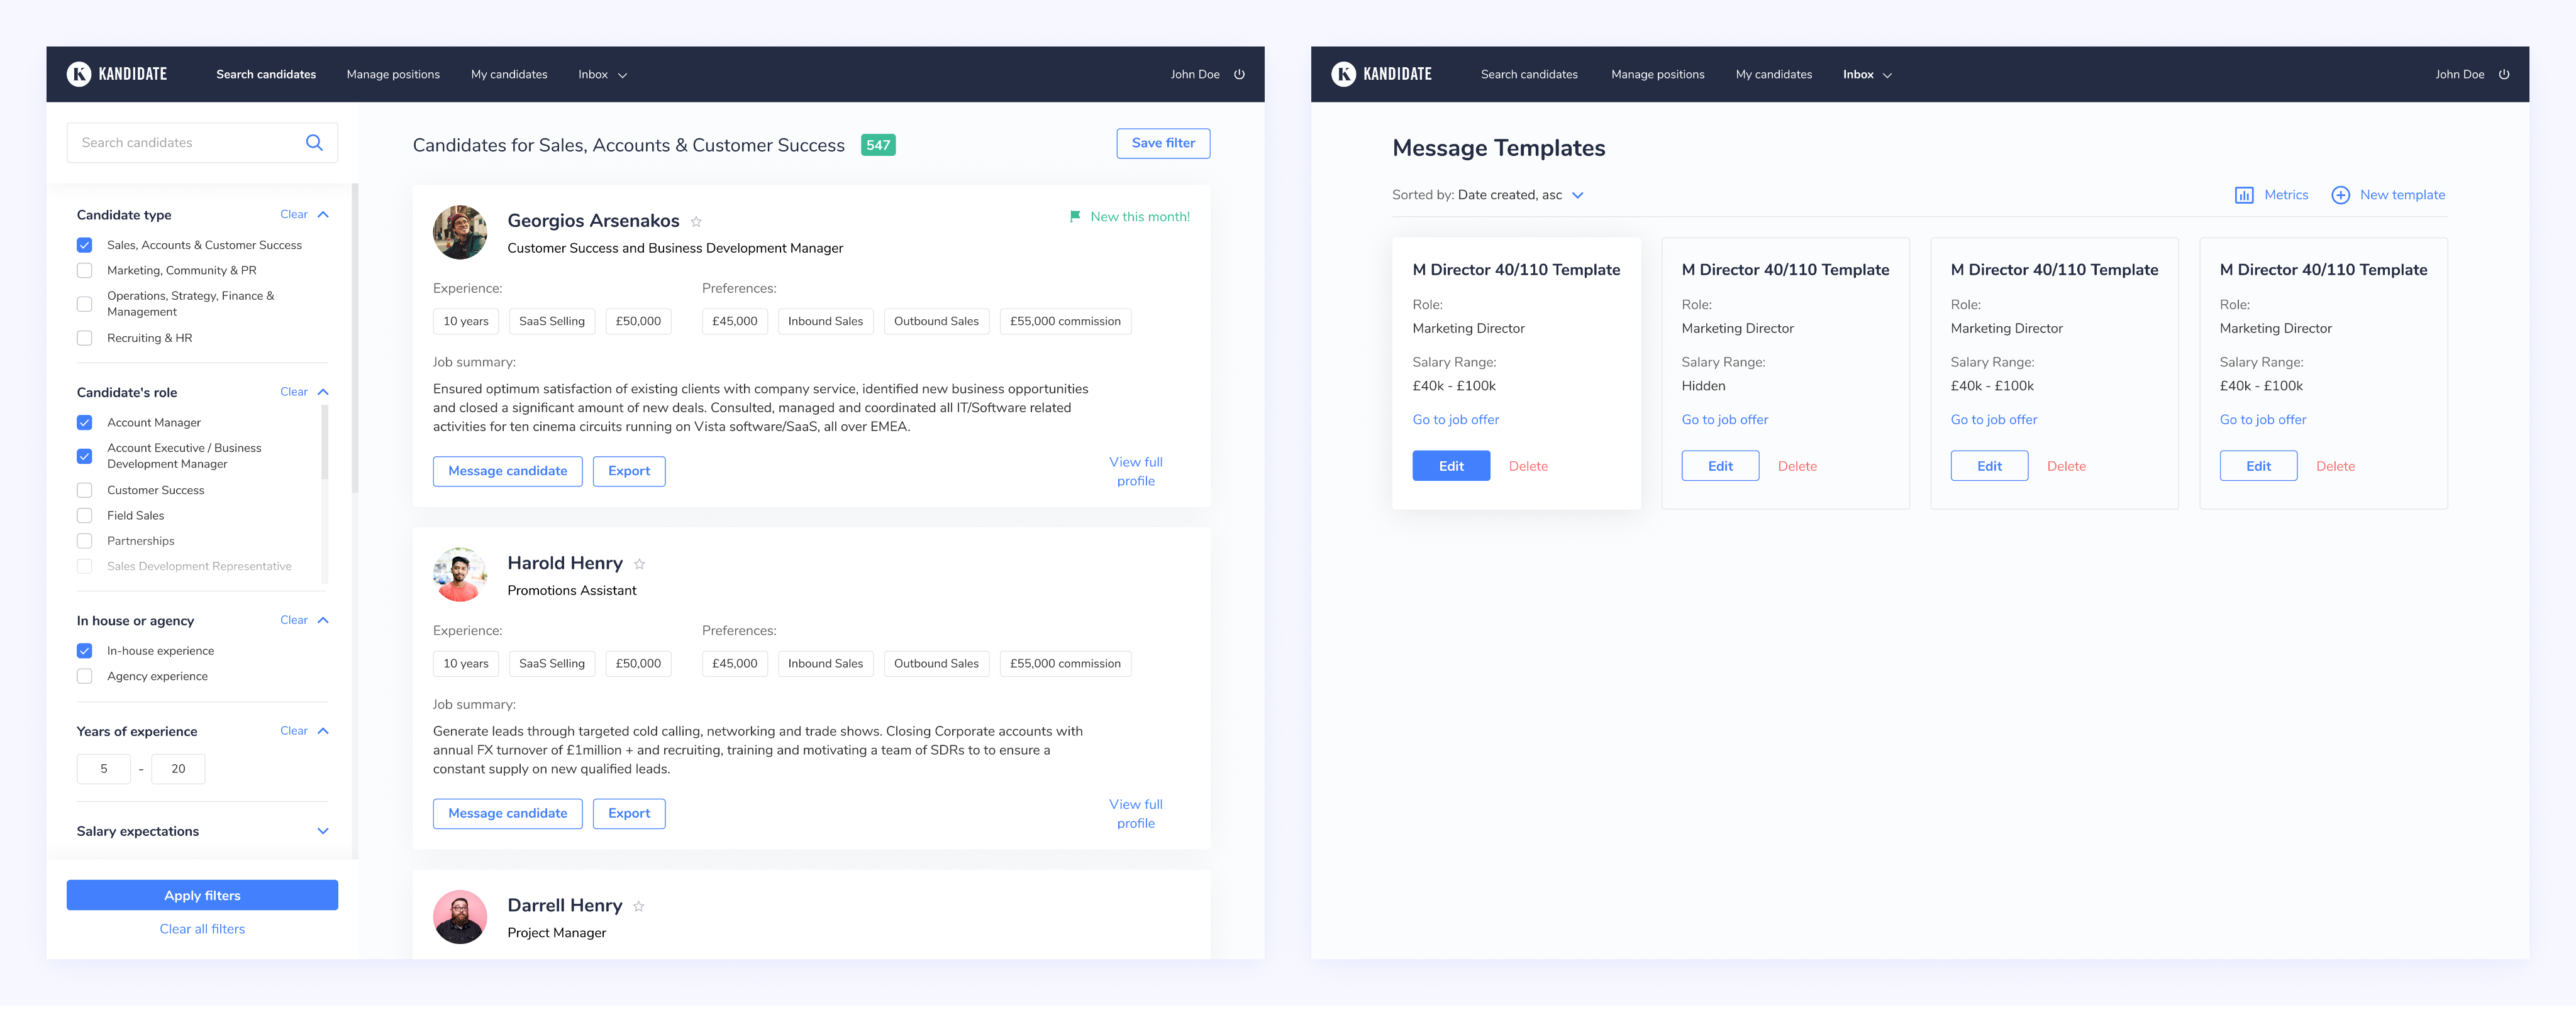The width and height of the screenshot is (2576, 1010).
Task: Open My candidates in right navbar
Action: pyautogui.click(x=1773, y=74)
